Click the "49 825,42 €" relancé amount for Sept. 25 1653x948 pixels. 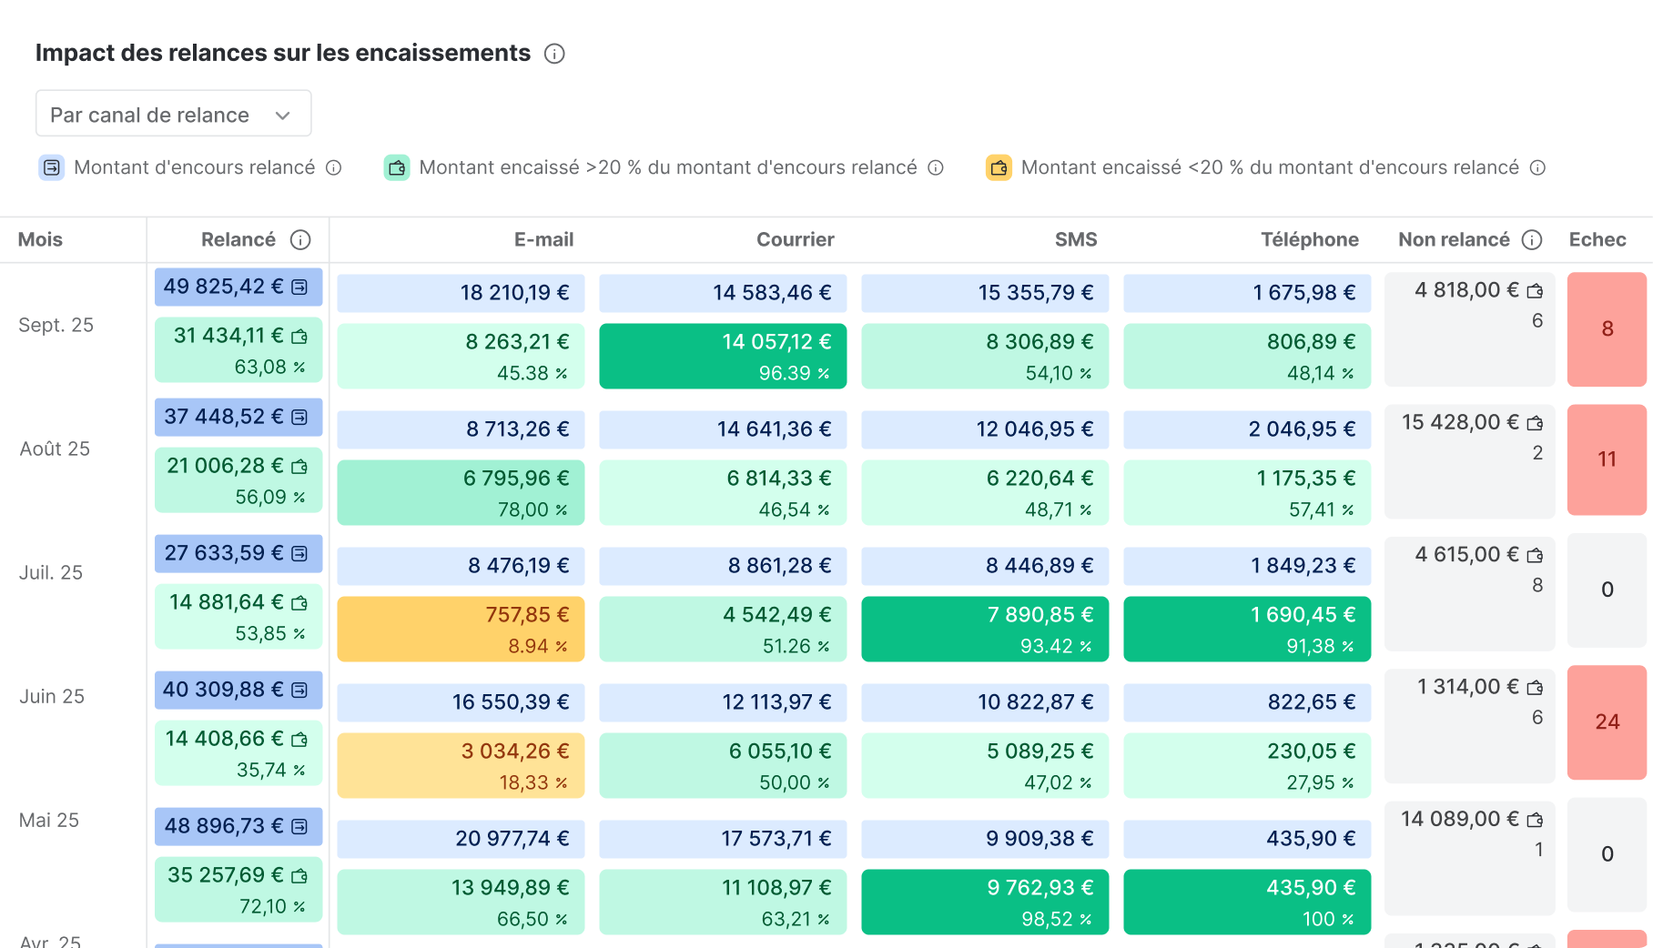238,287
